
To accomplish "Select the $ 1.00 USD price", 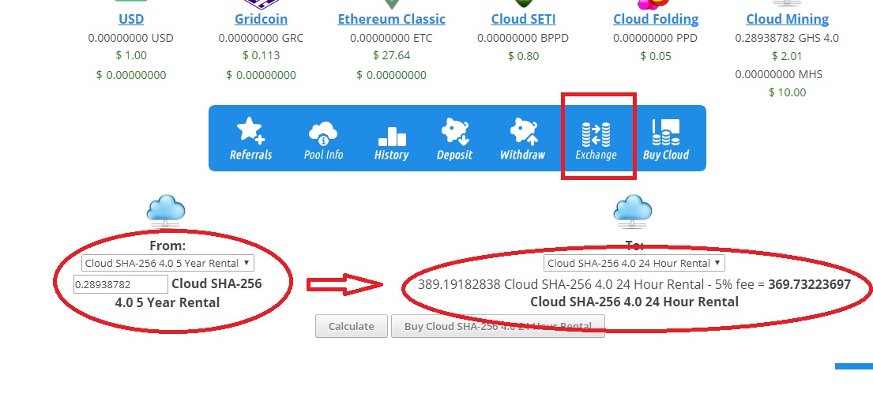I will [131, 55].
